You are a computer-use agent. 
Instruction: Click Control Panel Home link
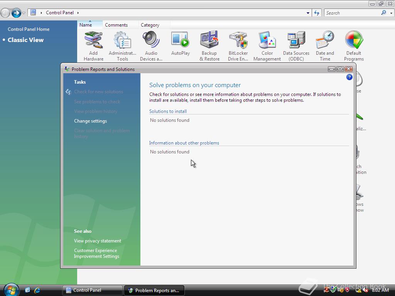point(29,29)
